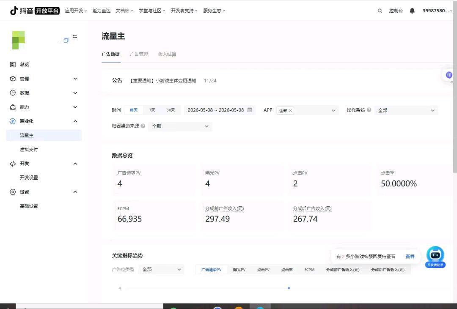Click the switch app arrows icon
The image size is (457, 309).
[75, 36]
